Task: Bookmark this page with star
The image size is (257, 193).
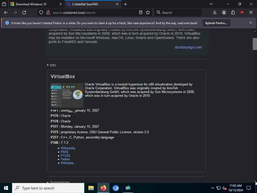Action: click(x=148, y=13)
